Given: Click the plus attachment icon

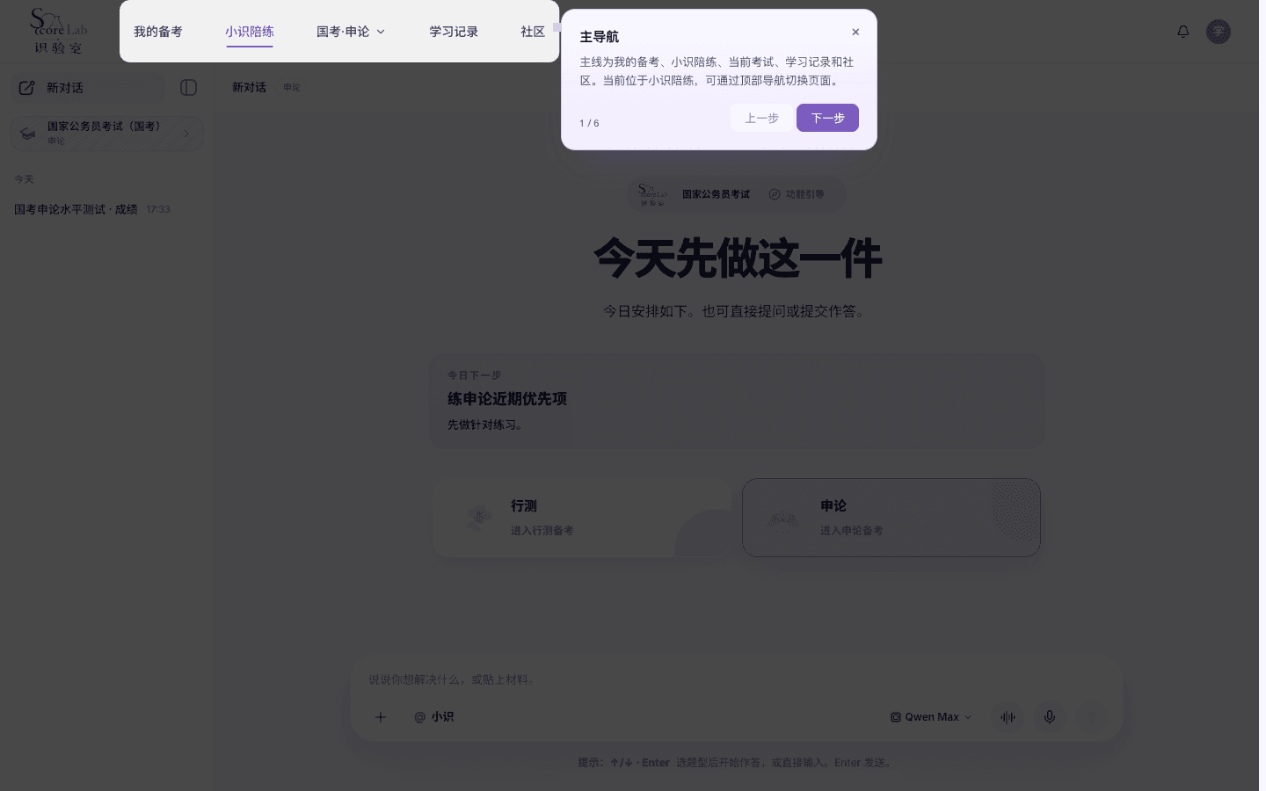Looking at the screenshot, I should tap(381, 717).
